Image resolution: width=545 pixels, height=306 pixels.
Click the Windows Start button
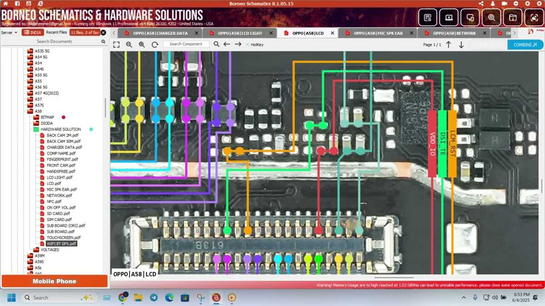coord(11,297)
